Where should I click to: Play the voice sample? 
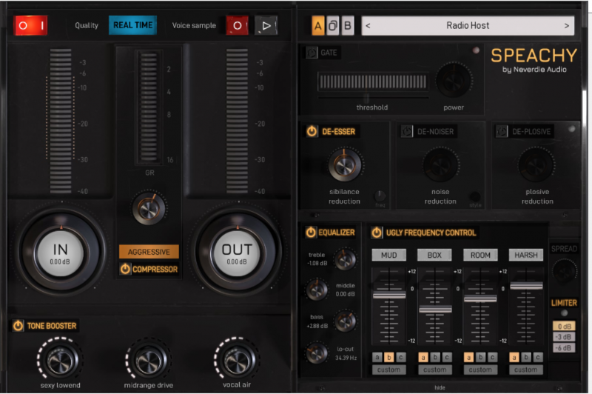(x=266, y=26)
